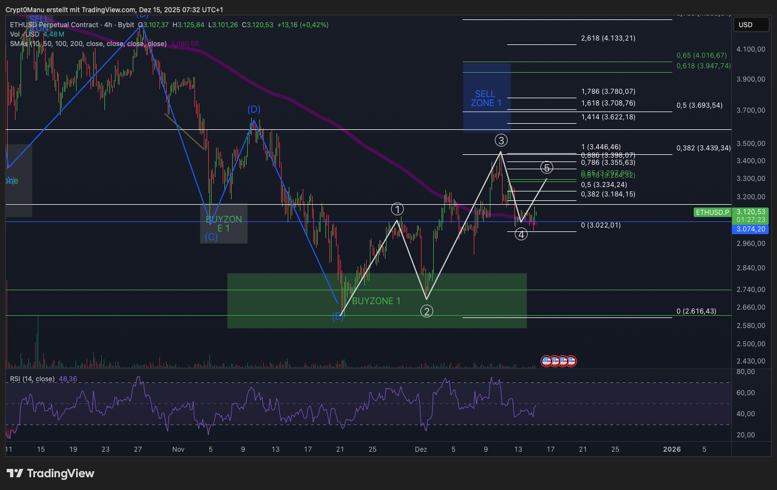
Task: Click the TradingView logo
Action: (51, 473)
